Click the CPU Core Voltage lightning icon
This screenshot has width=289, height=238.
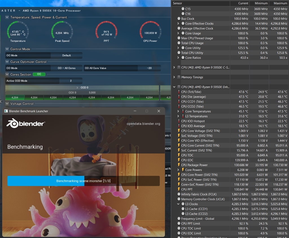click(x=179, y=131)
